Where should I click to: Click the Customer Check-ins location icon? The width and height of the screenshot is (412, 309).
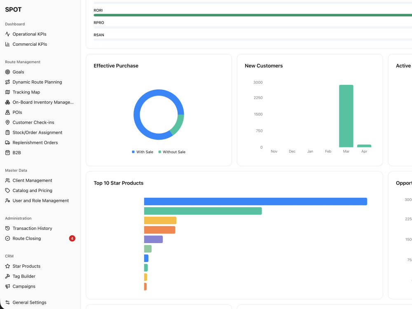(x=7, y=122)
